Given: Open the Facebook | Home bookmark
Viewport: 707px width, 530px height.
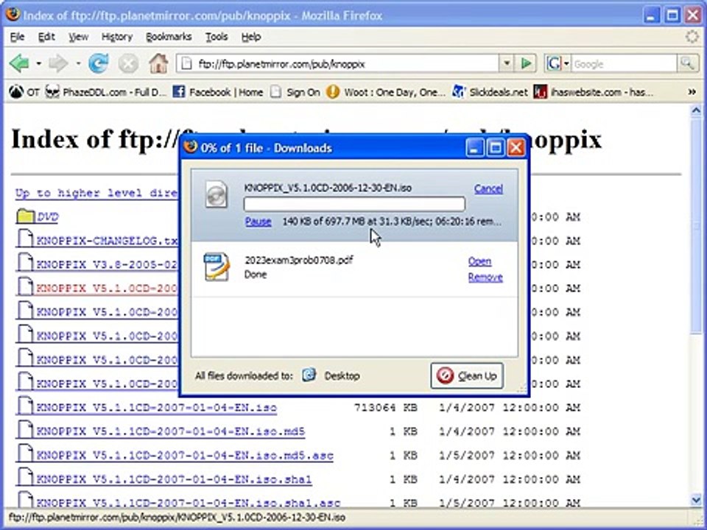Looking at the screenshot, I should 218,93.
